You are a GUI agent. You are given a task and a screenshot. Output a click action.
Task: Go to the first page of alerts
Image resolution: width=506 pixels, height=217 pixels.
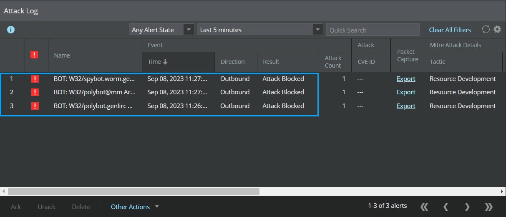tap(424, 207)
